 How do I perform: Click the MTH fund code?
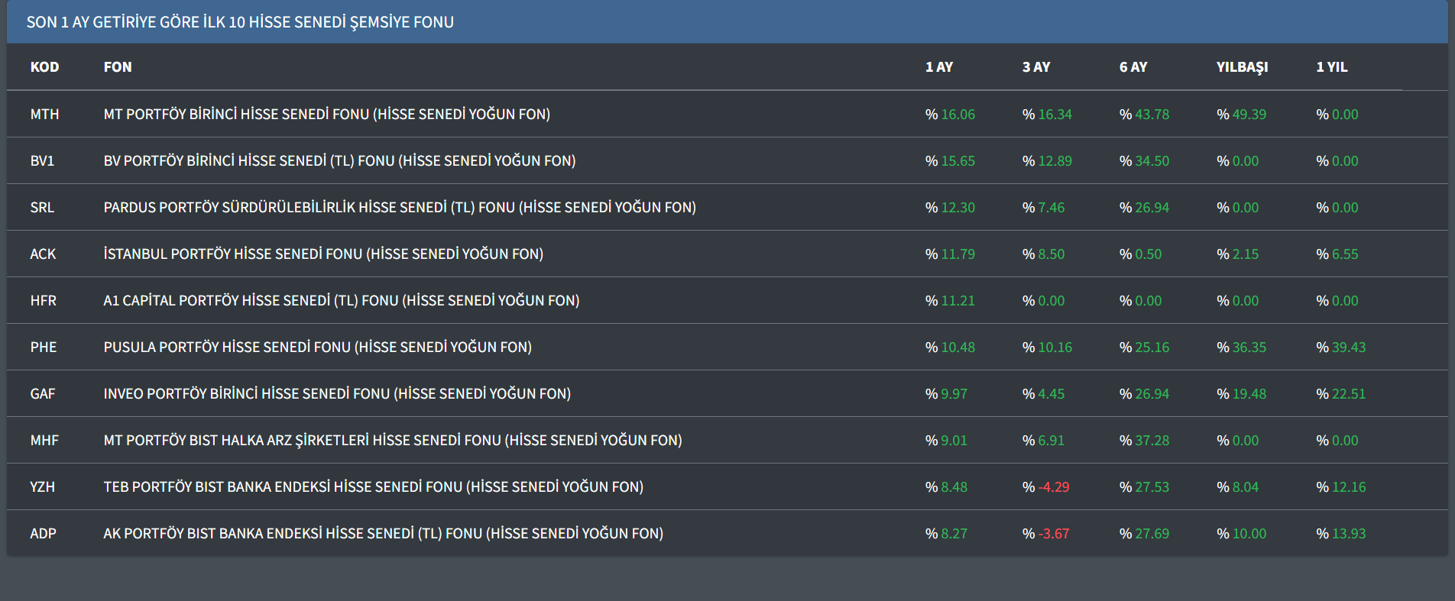click(44, 115)
